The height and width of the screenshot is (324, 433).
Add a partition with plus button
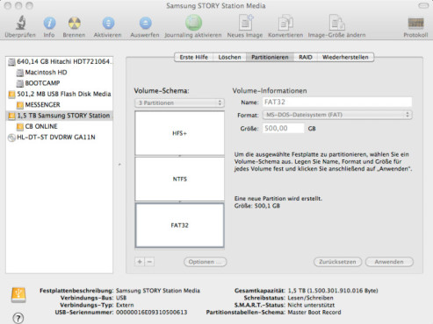tap(140, 262)
